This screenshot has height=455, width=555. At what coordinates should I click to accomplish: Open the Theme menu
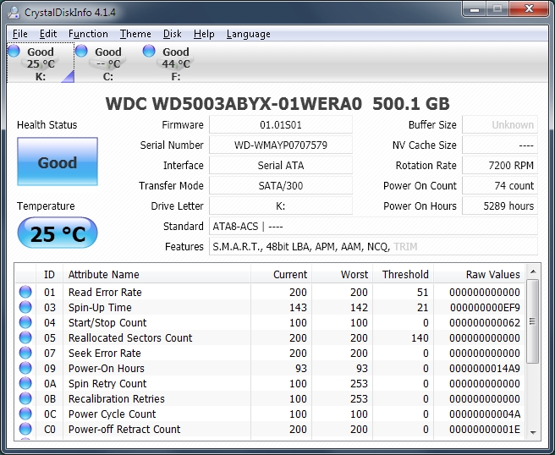click(x=135, y=34)
